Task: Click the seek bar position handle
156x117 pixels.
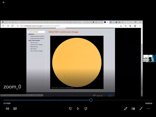Action: coord(91,100)
